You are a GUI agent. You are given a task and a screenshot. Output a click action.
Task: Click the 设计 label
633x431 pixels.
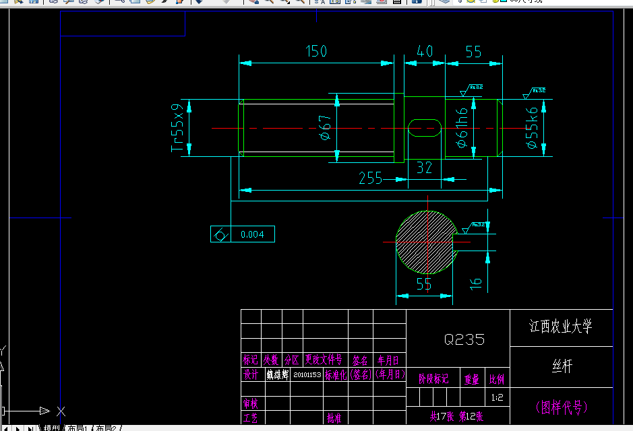251,374
